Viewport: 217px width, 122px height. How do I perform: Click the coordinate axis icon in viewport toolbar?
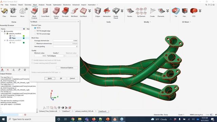(44, 108)
